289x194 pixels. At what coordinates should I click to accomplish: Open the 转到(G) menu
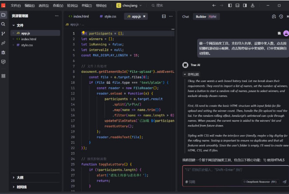[x=73, y=6]
